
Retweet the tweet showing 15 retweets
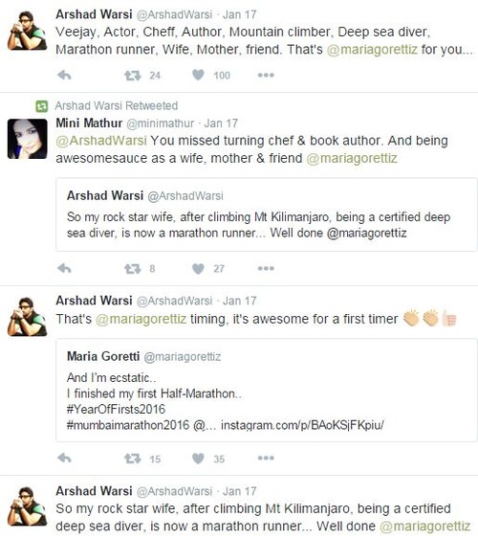tap(133, 459)
